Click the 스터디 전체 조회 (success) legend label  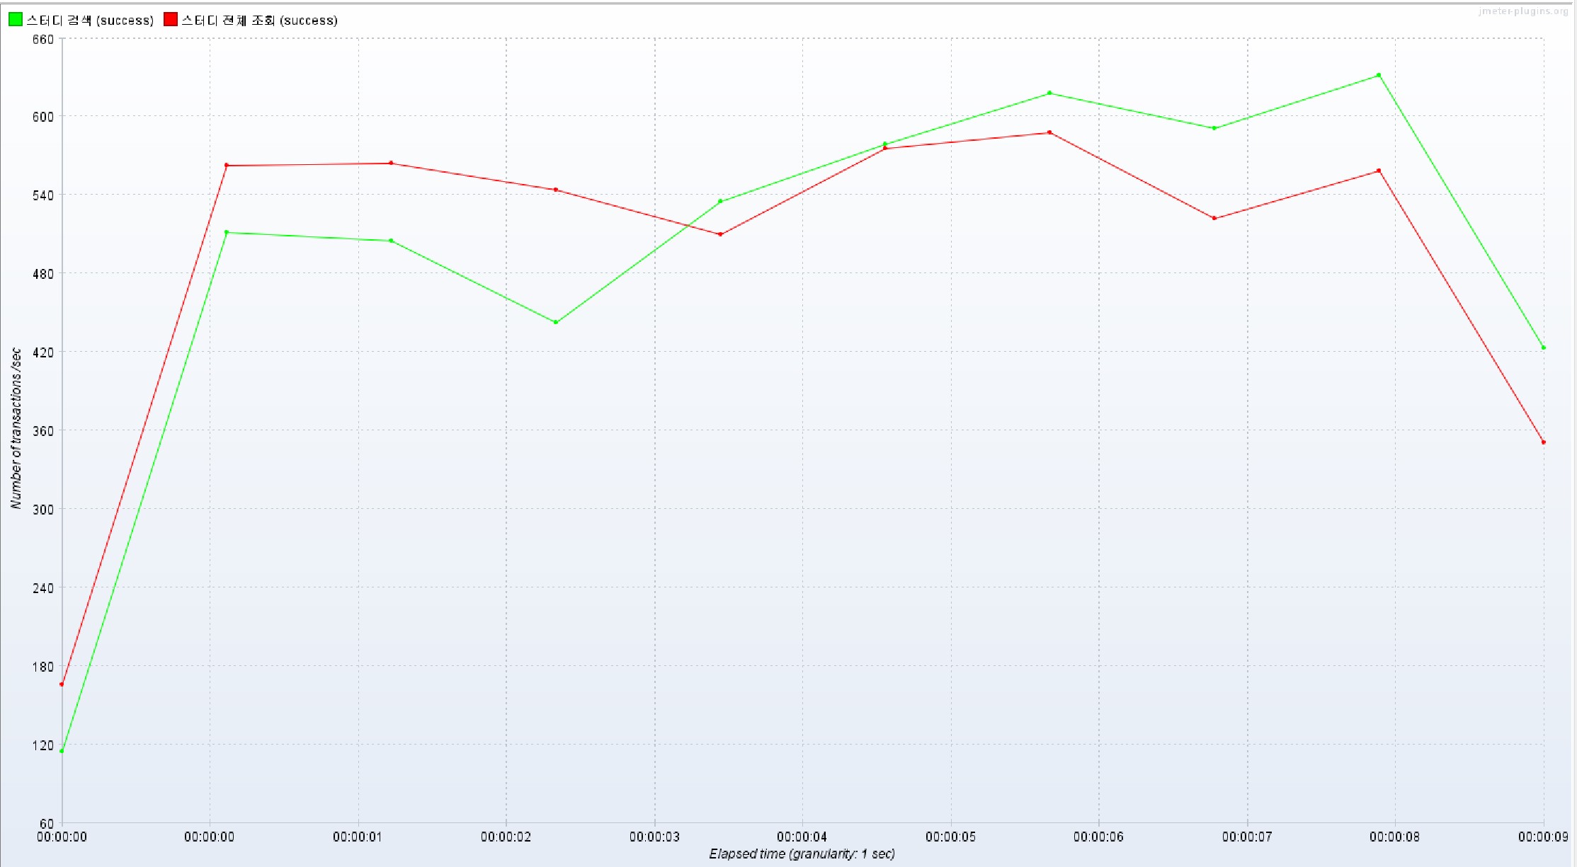point(259,21)
